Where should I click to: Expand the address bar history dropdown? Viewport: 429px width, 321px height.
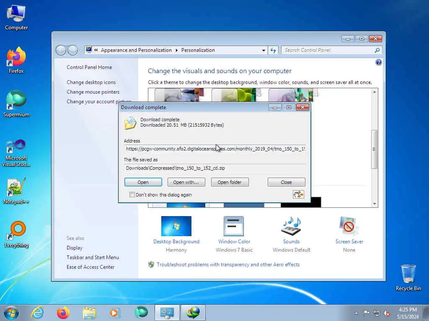[264, 50]
